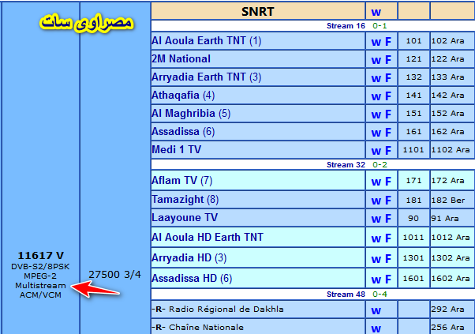The width and height of the screenshot is (475, 334).
Task: Select the '1101' video PID cell
Action: coord(413,150)
